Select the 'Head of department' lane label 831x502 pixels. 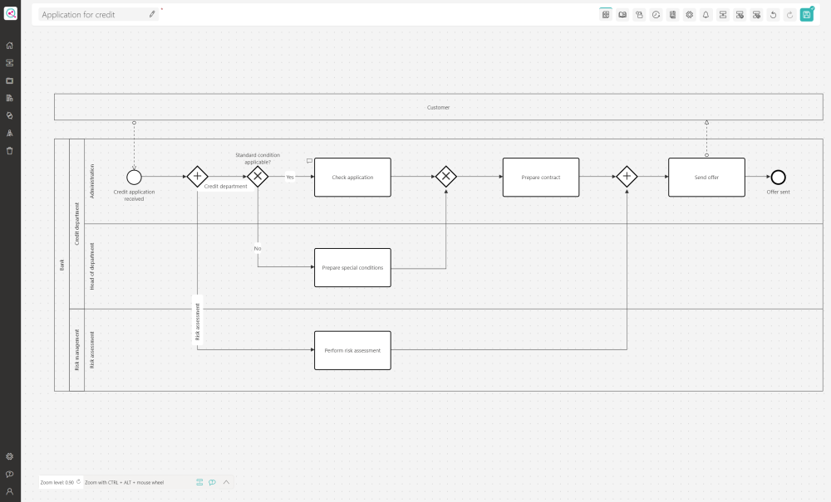click(x=91, y=266)
